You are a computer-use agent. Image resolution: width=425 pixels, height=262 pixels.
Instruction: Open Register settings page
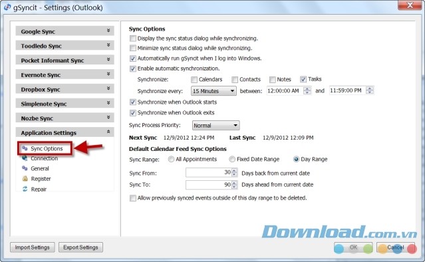(41, 179)
